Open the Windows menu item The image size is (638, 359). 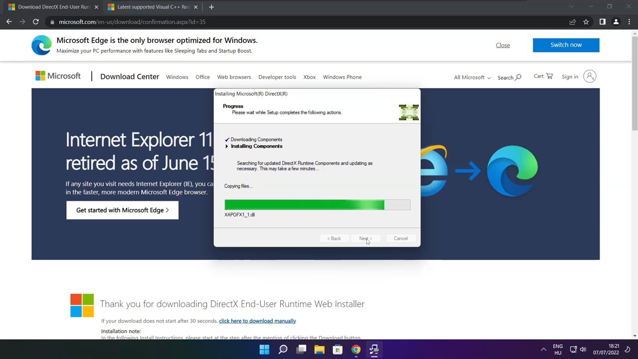click(x=177, y=77)
